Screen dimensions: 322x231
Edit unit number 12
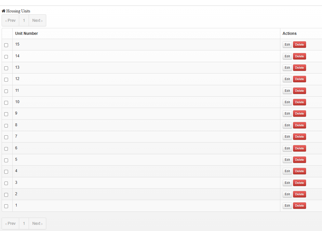(287, 79)
